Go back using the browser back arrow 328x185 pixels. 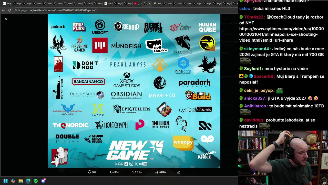tap(3, 10)
